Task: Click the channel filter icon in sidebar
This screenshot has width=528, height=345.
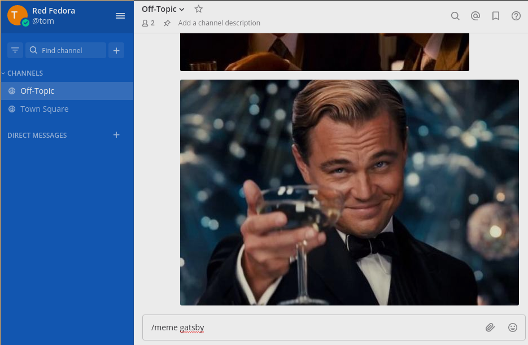Action: (15, 50)
